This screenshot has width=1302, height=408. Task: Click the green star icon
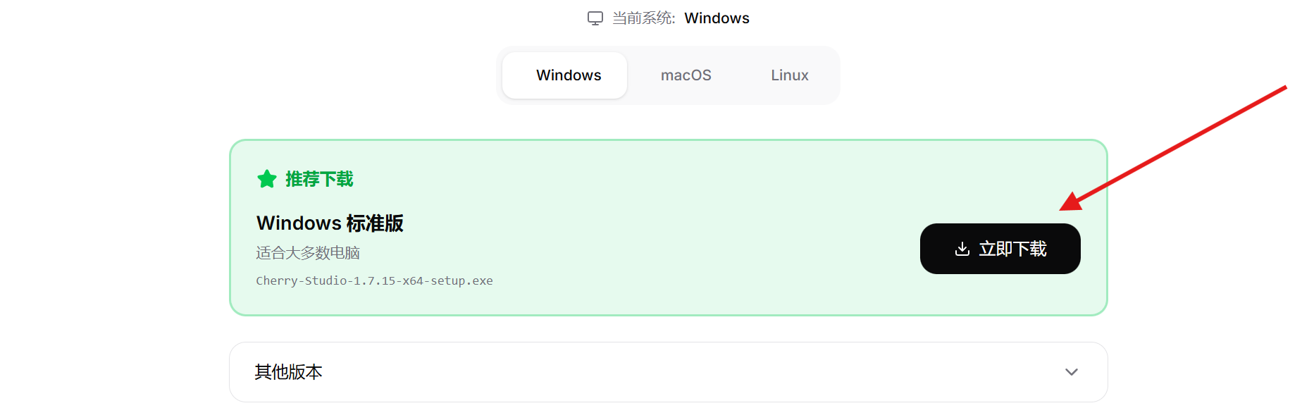point(267,179)
